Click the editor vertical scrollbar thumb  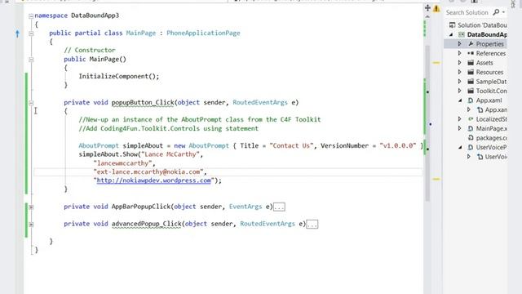coord(427,123)
